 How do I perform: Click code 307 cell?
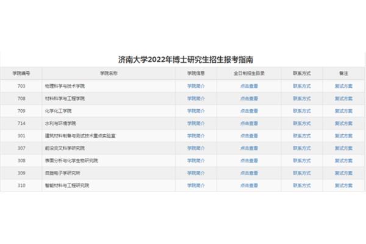click(21, 148)
